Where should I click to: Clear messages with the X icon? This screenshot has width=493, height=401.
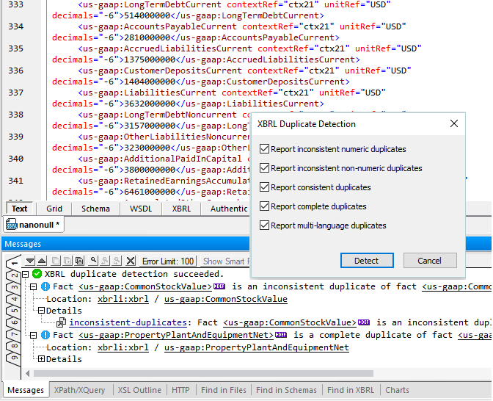point(131,261)
